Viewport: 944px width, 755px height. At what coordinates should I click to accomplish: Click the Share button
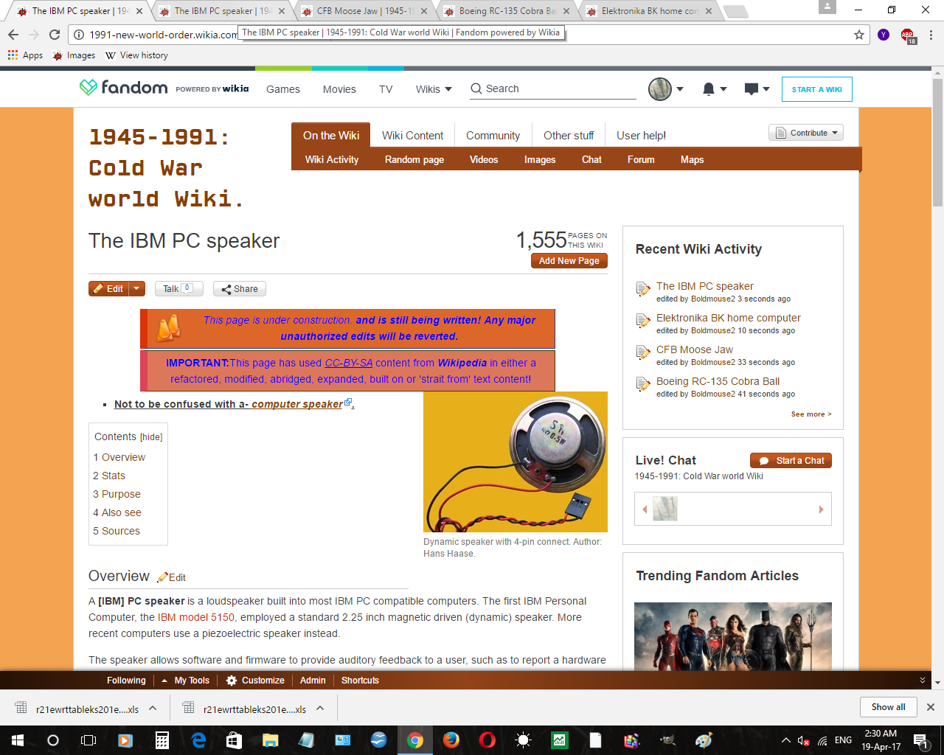click(x=240, y=289)
